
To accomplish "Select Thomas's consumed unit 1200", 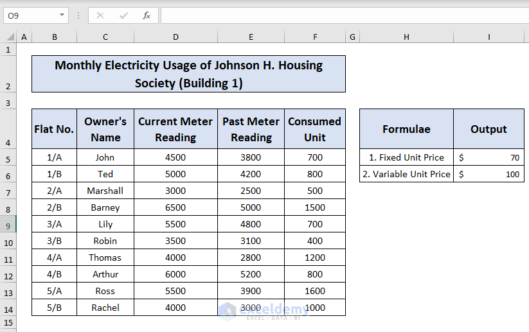I will click(x=315, y=258).
